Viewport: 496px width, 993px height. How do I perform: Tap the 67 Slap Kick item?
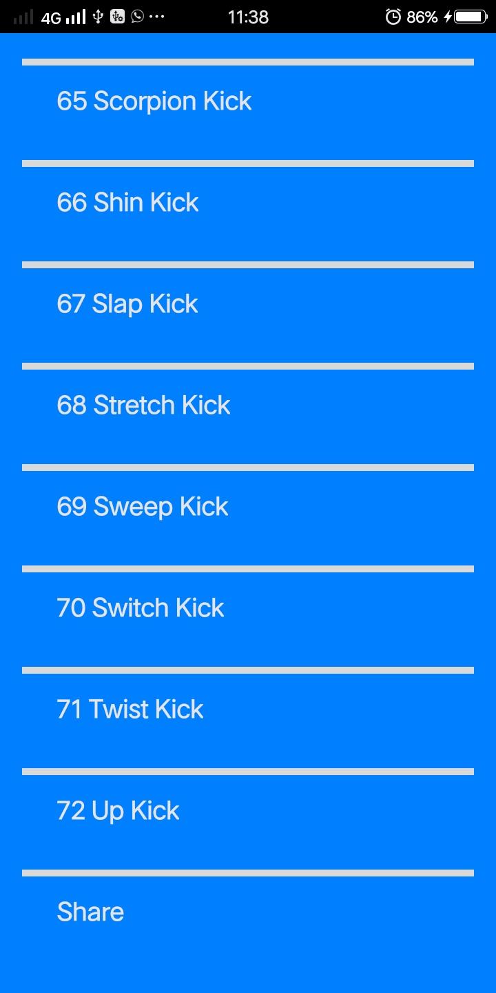pyautogui.click(x=127, y=304)
